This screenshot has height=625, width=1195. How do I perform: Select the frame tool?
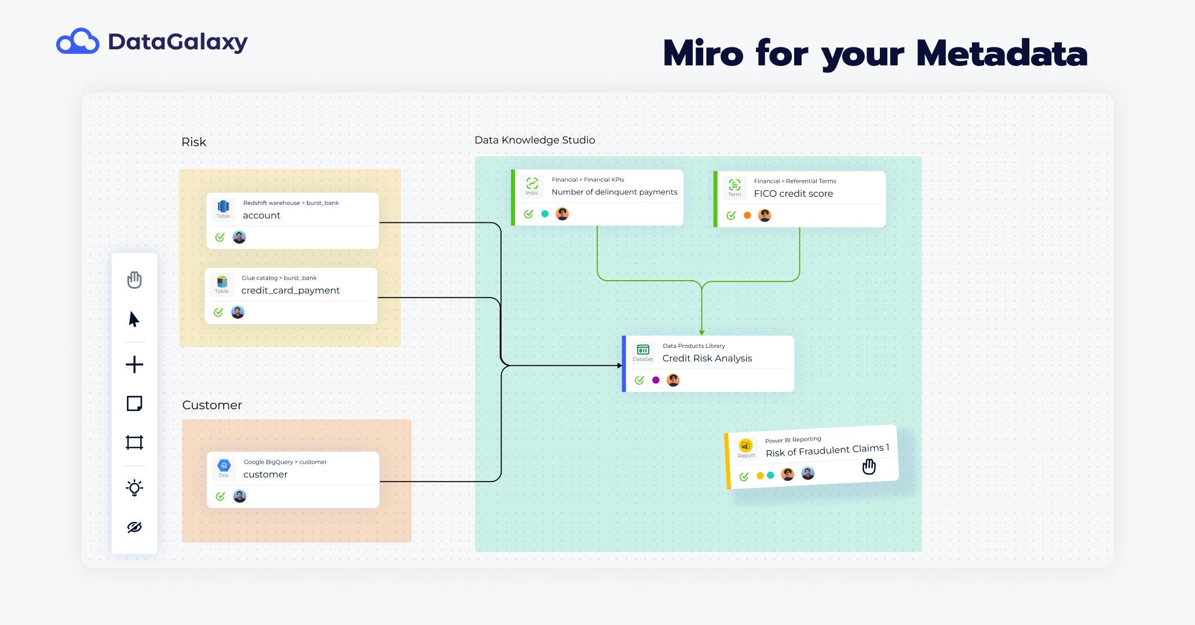134,443
